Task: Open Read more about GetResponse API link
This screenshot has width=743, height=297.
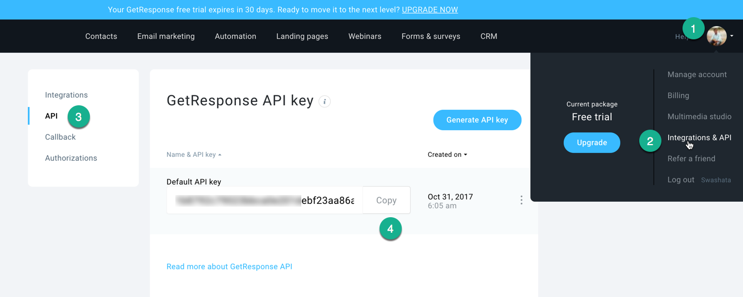Action: 229,267
